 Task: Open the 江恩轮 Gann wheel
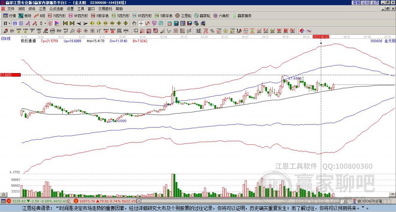pyautogui.click(x=183, y=15)
